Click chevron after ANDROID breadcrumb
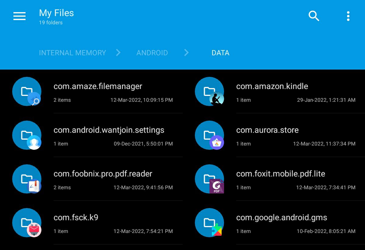The image size is (365, 250). tap(186, 53)
